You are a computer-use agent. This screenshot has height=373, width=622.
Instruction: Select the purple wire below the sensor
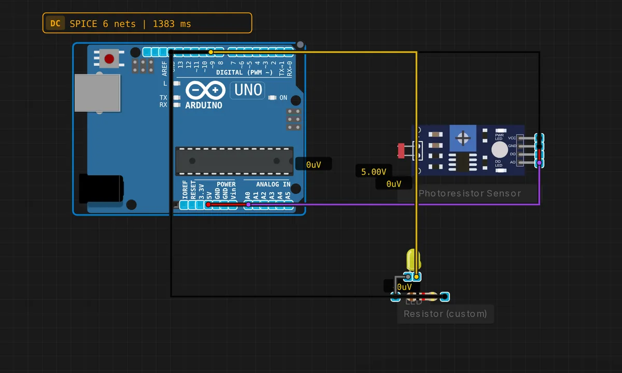pyautogui.click(x=394, y=205)
